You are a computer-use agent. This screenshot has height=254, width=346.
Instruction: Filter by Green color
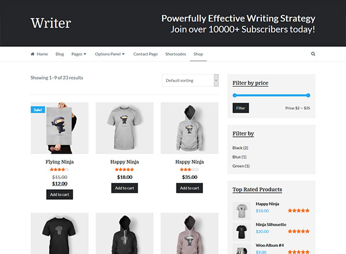(x=240, y=166)
